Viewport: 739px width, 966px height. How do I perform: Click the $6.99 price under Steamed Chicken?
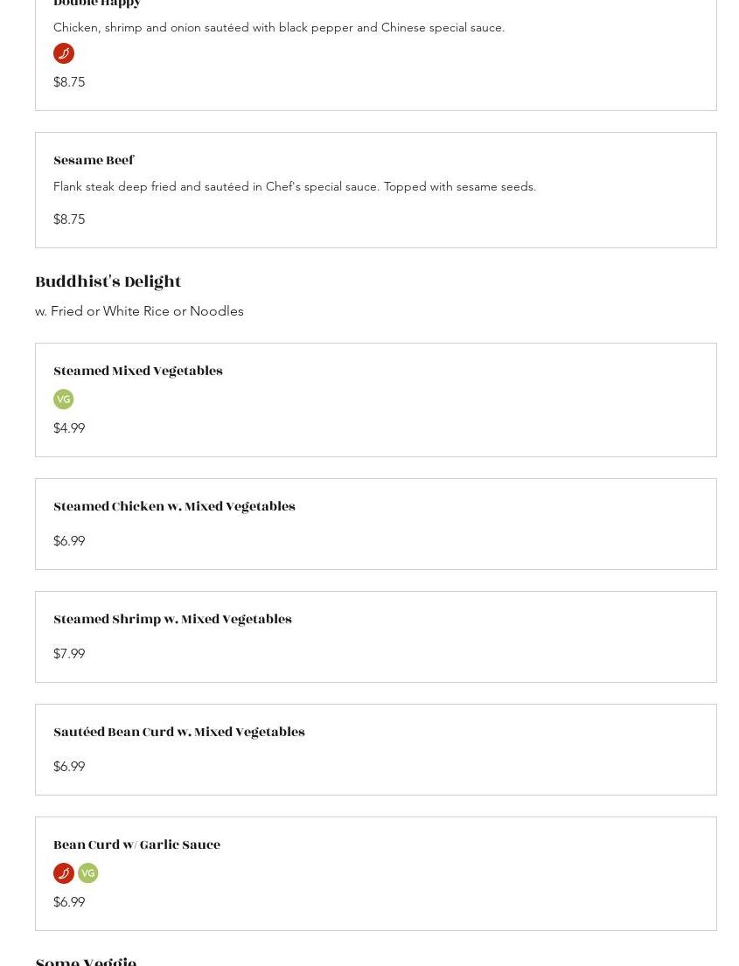coord(69,541)
